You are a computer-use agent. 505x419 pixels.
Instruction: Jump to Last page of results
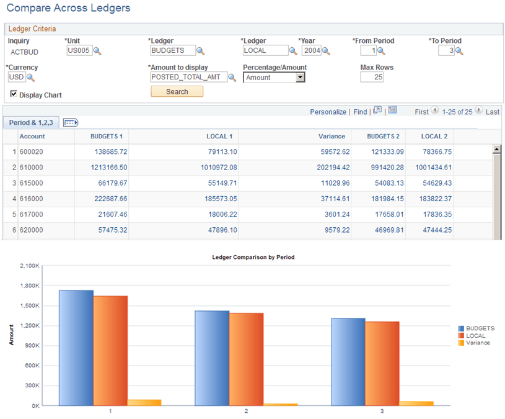pyautogui.click(x=493, y=112)
